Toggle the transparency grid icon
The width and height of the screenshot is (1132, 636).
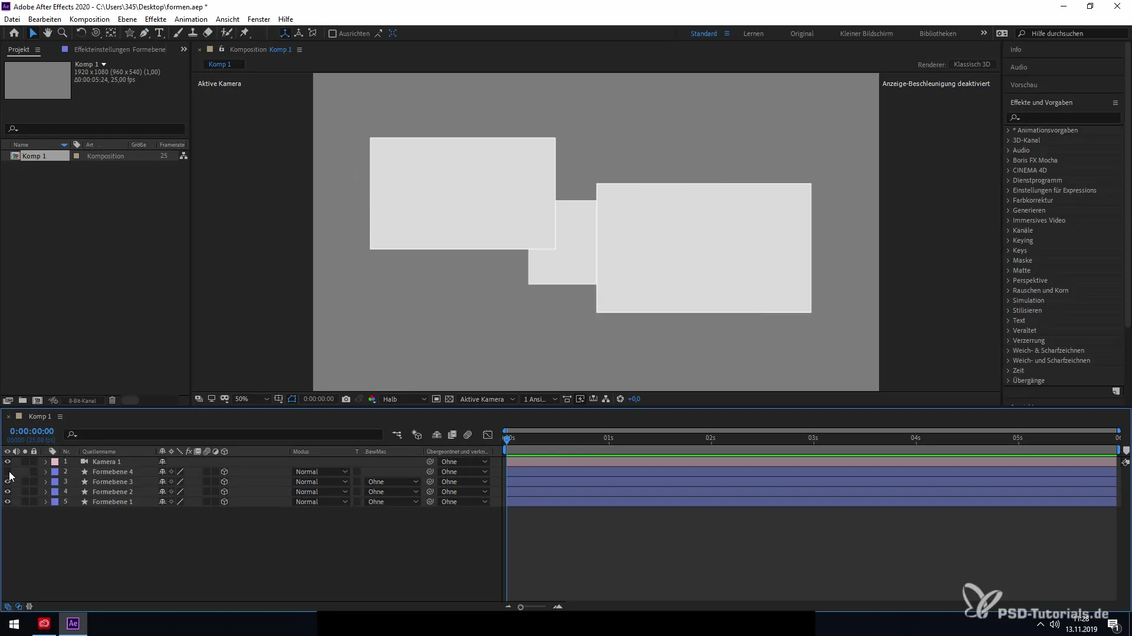pyautogui.click(x=449, y=399)
